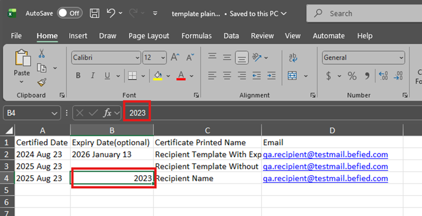Image resolution: width=422 pixels, height=216 pixels.
Task: Click Decrease Decimal icon
Action: [398, 76]
